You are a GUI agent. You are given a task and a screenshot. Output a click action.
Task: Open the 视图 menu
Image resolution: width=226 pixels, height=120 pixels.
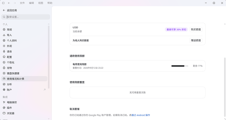(41, 3)
